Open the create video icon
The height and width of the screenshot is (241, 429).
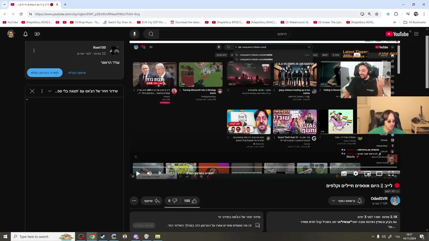pos(37,34)
